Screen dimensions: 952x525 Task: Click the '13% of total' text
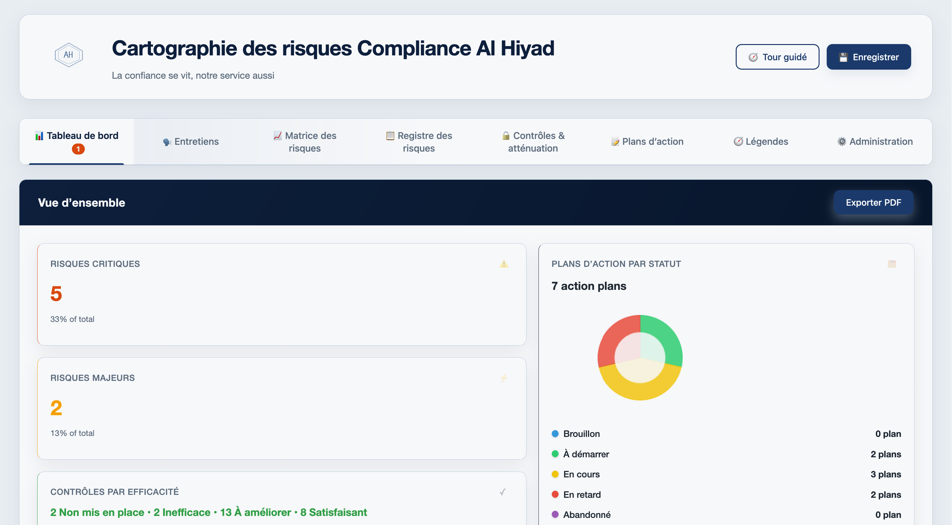point(73,433)
